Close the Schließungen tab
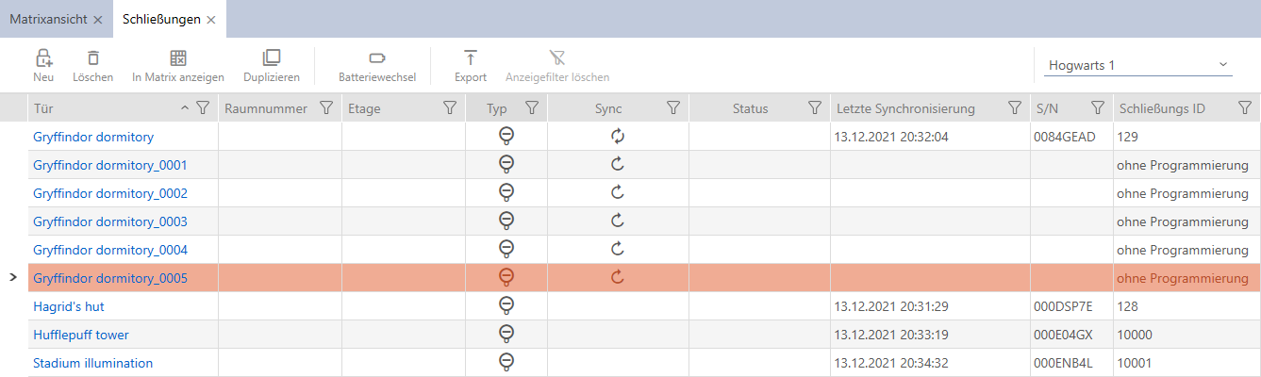The image size is (1261, 377). [x=211, y=19]
